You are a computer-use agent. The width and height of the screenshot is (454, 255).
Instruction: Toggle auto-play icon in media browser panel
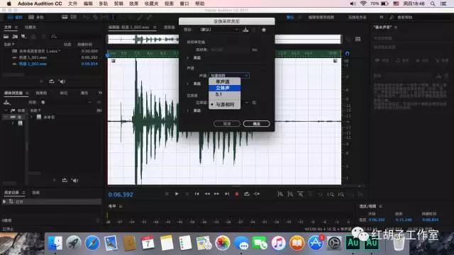coord(74,181)
